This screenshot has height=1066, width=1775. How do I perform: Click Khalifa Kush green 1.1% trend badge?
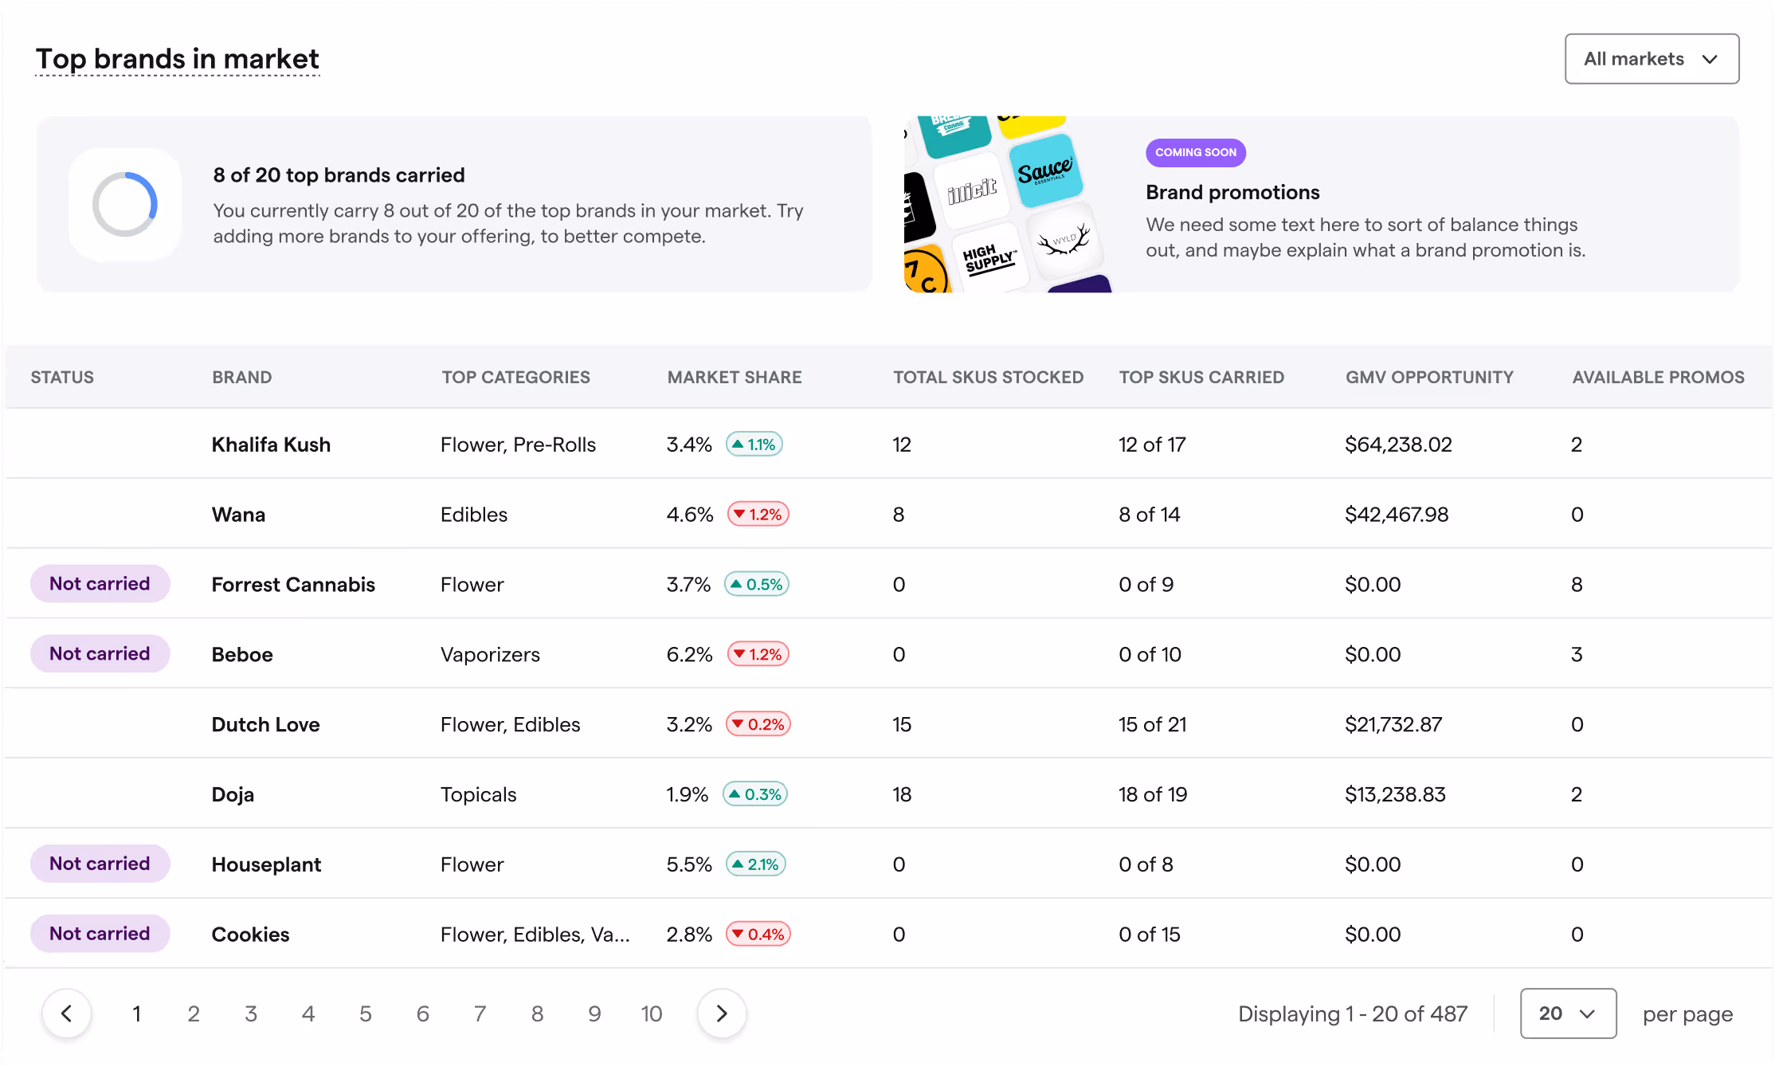click(754, 445)
